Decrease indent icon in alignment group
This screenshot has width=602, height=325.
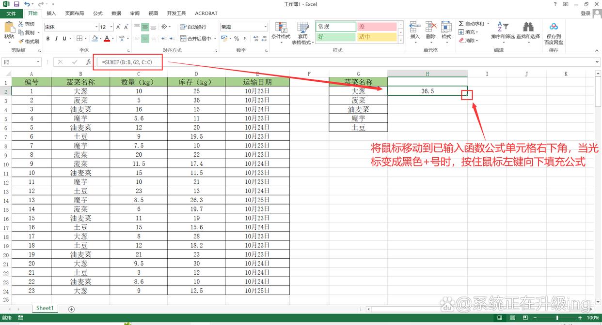[x=165, y=39]
